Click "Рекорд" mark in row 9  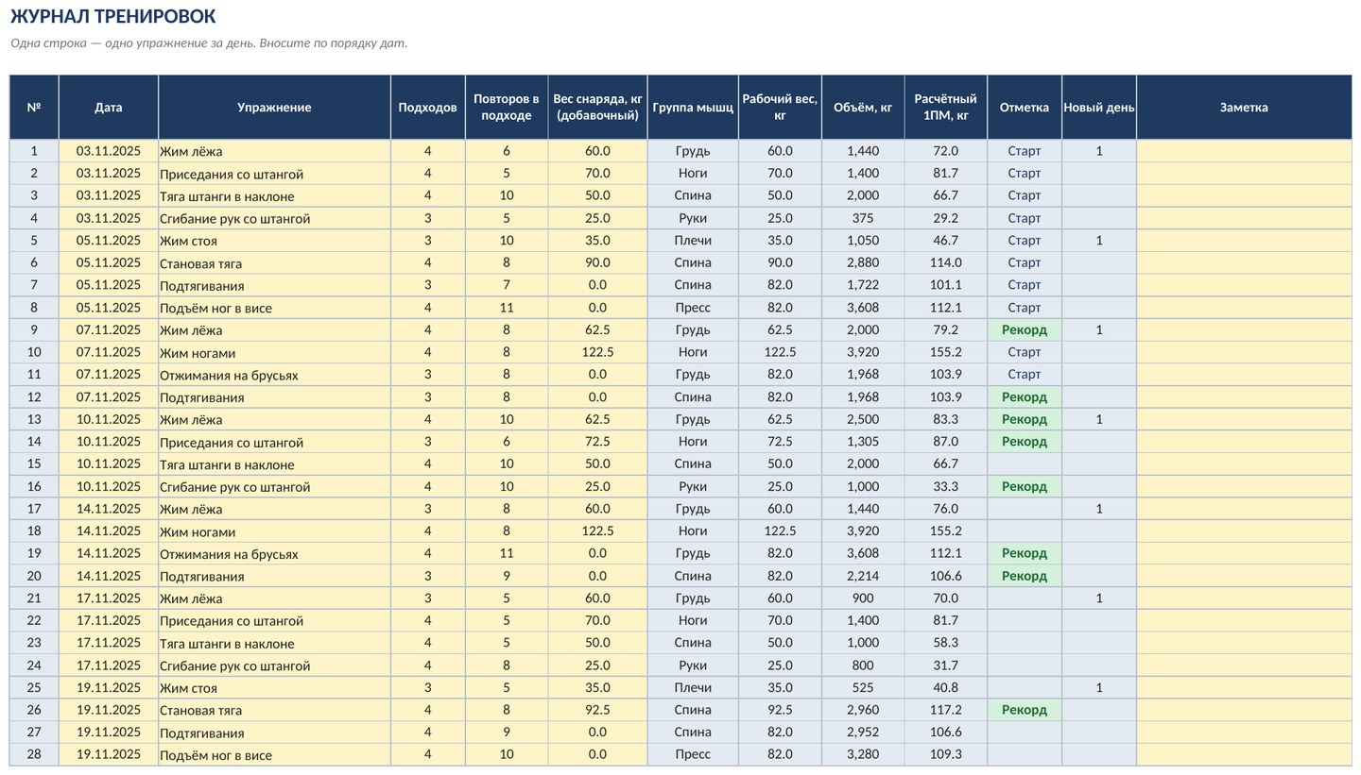pyautogui.click(x=1025, y=330)
